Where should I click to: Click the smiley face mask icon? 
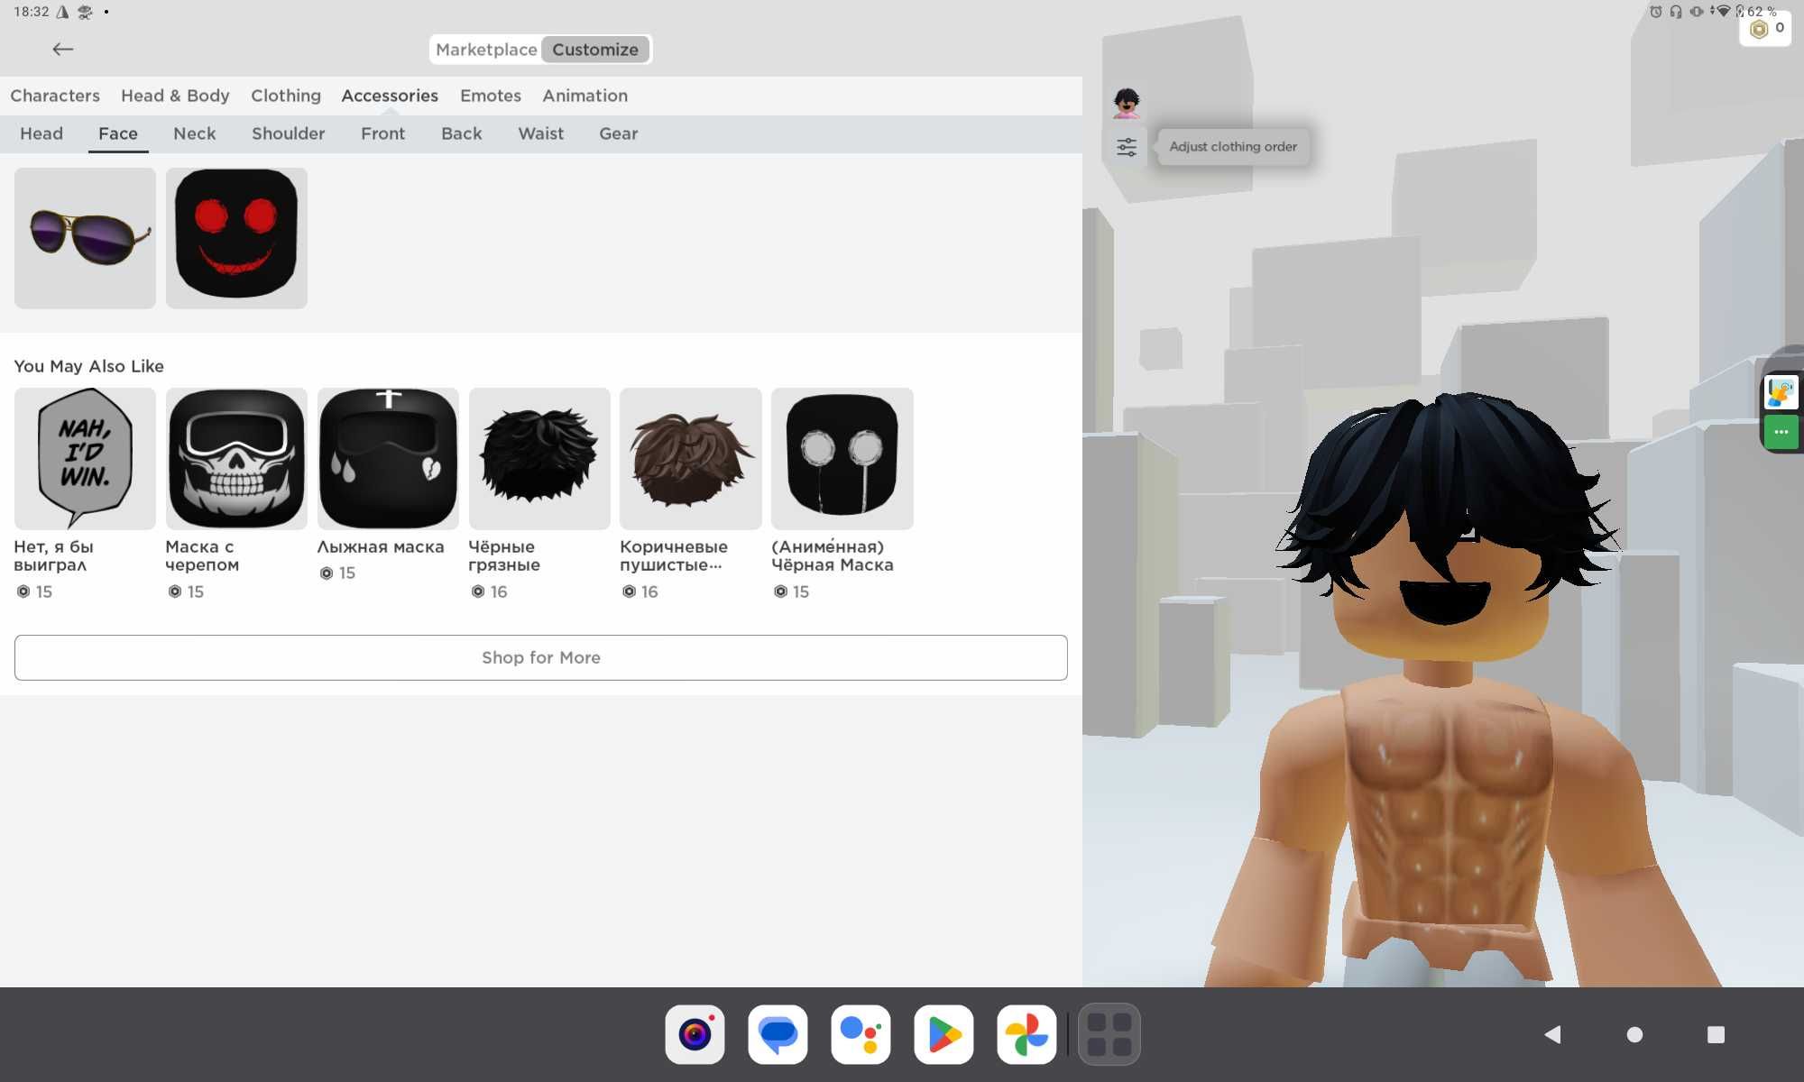coord(235,237)
